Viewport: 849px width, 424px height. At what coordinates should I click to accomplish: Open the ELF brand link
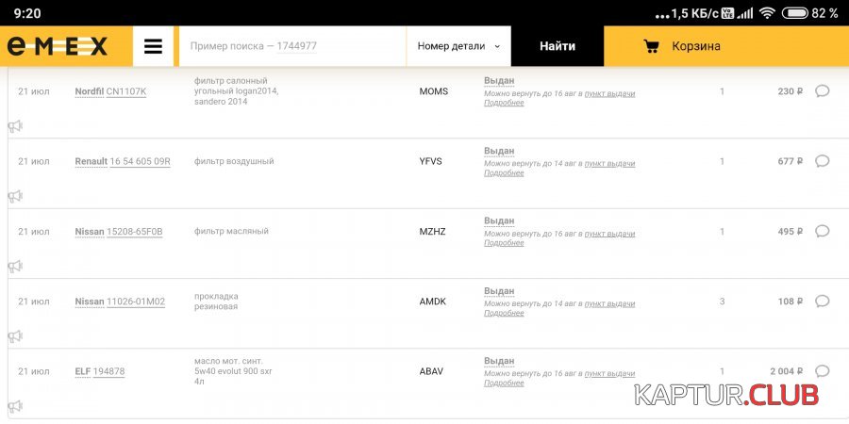pyautogui.click(x=83, y=372)
